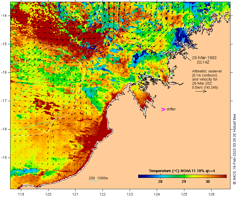
Task: Click the cyan 200m contour legend line
Action: point(94,181)
